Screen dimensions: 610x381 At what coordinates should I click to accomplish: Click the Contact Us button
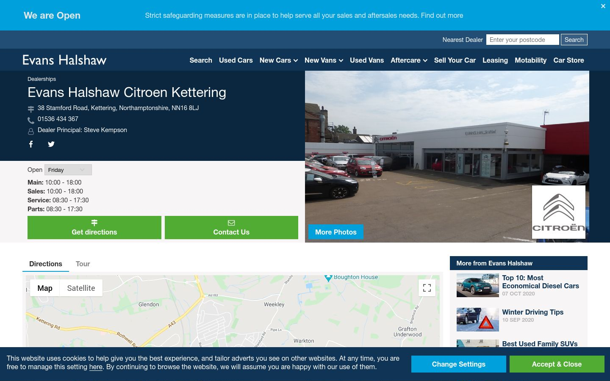click(231, 228)
